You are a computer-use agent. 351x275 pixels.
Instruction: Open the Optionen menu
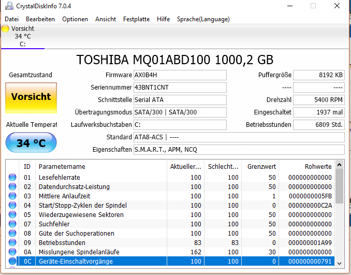[75, 19]
